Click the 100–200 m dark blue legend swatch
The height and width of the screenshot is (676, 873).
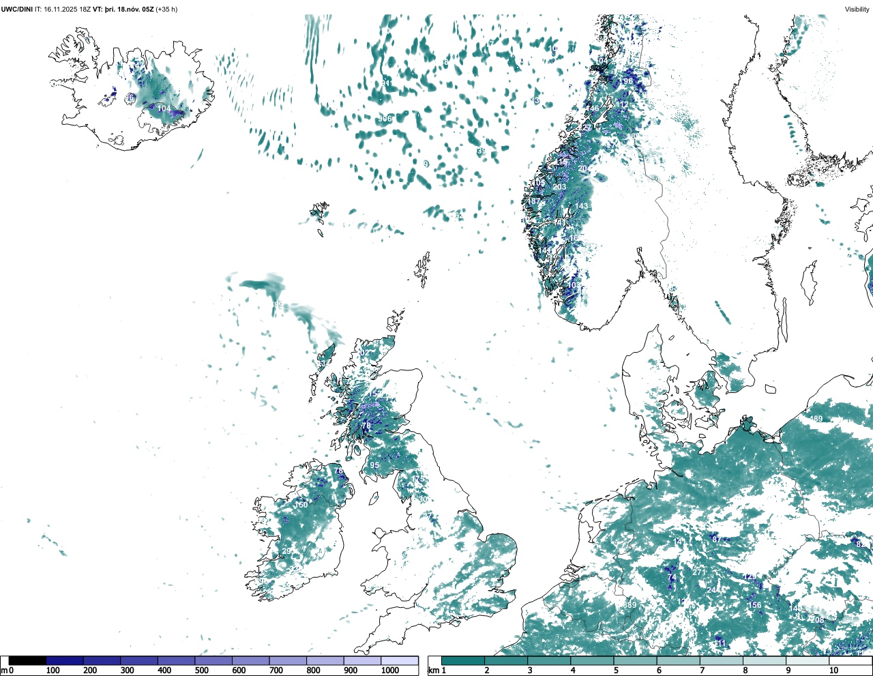click(x=65, y=661)
